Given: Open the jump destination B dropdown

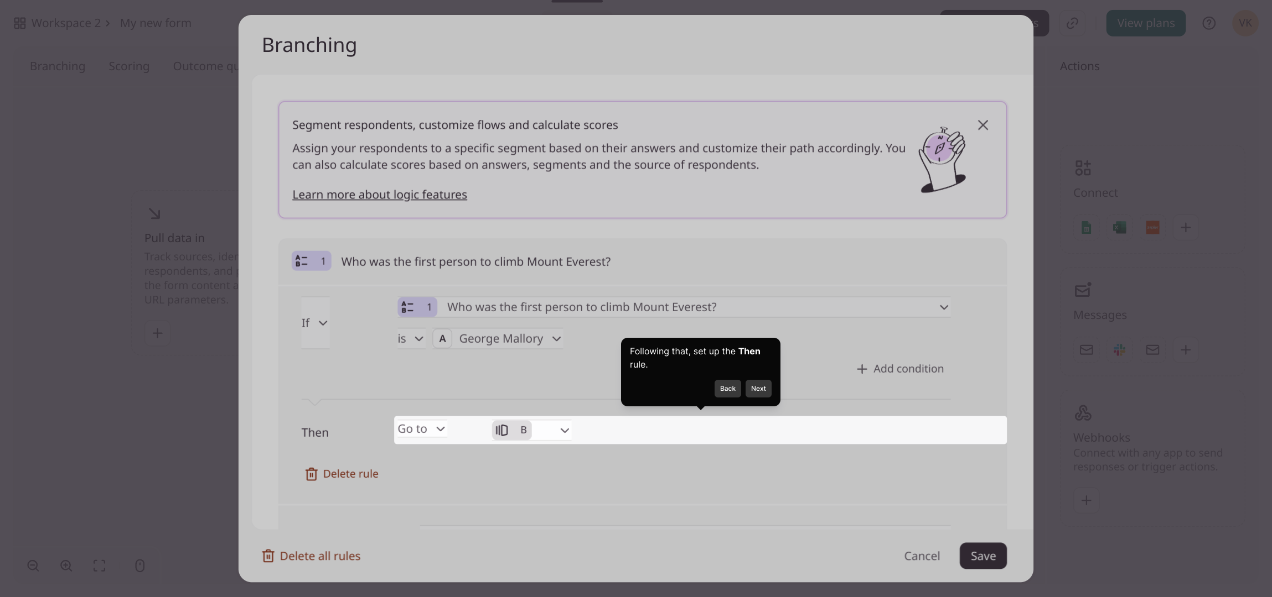Looking at the screenshot, I should point(531,430).
